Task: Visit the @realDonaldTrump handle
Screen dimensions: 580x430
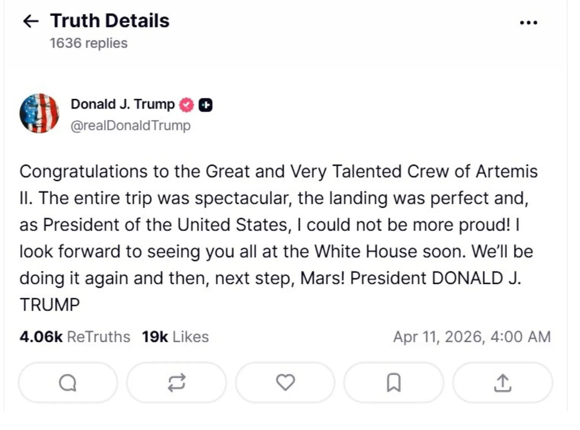Action: (130, 125)
